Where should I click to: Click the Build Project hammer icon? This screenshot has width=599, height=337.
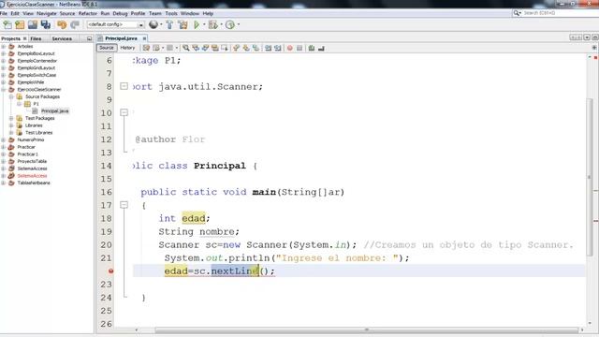169,25
